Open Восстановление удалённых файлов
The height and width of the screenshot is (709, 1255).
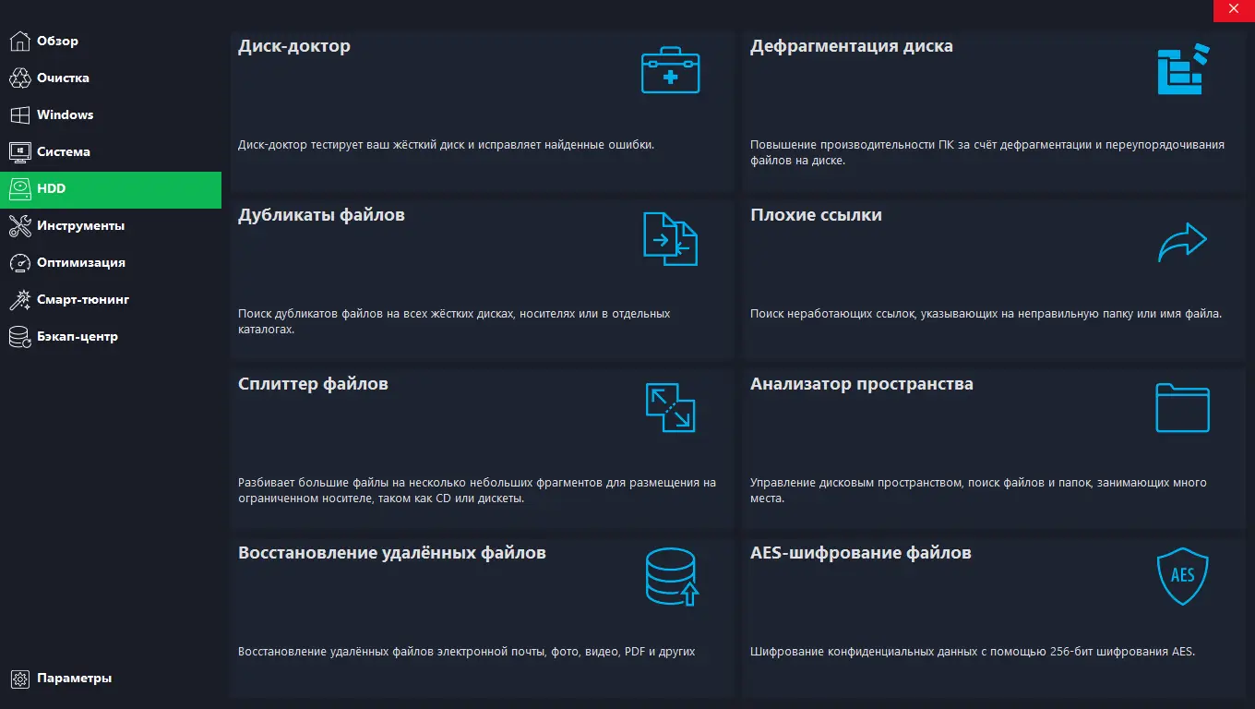[482, 617]
